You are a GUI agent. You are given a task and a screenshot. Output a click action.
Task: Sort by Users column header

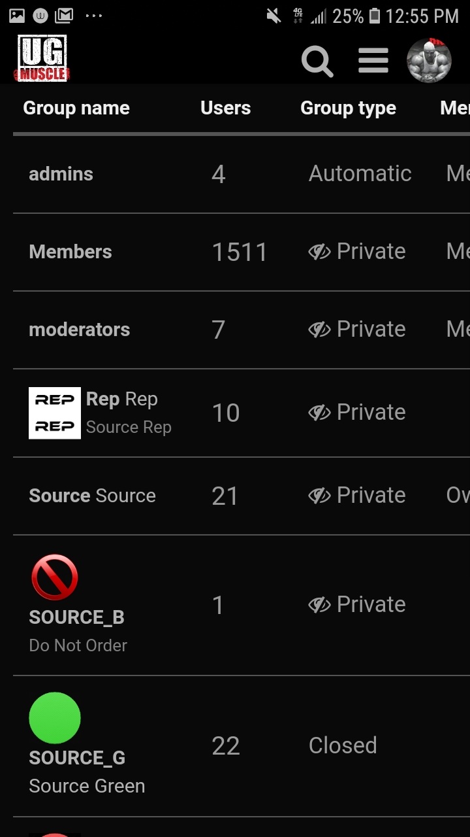pyautogui.click(x=225, y=109)
